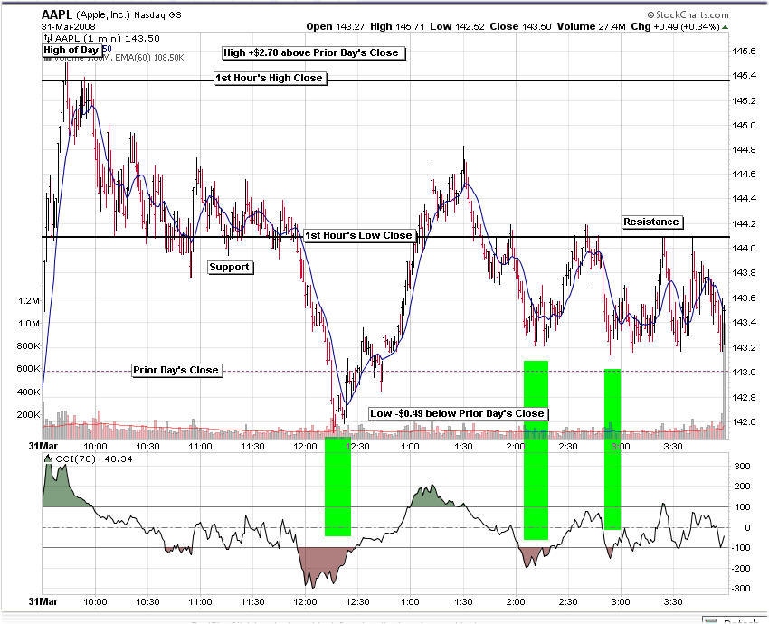Click the 31-Mar-2008 date in header
This screenshot has height=624, width=769.
[x=69, y=26]
